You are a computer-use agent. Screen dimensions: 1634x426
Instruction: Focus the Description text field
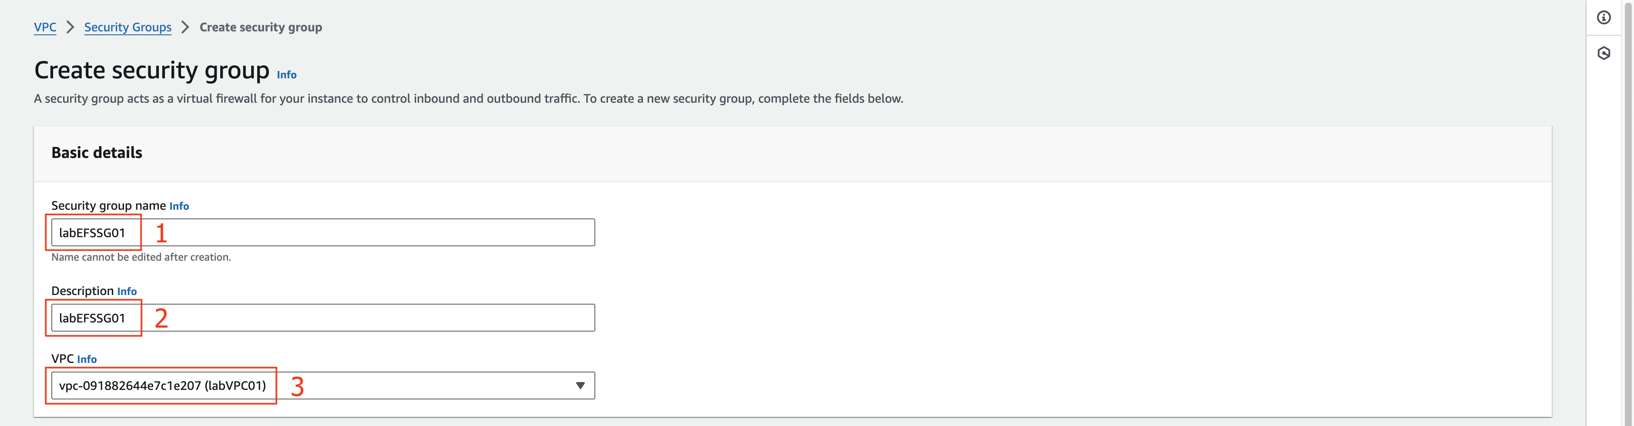323,318
